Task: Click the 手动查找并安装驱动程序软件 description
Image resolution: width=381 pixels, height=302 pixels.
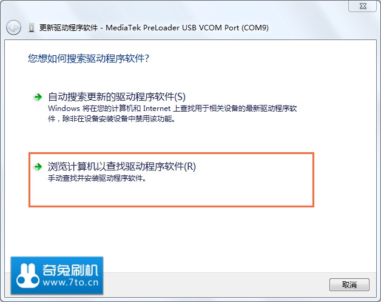Action: pyautogui.click(x=97, y=178)
